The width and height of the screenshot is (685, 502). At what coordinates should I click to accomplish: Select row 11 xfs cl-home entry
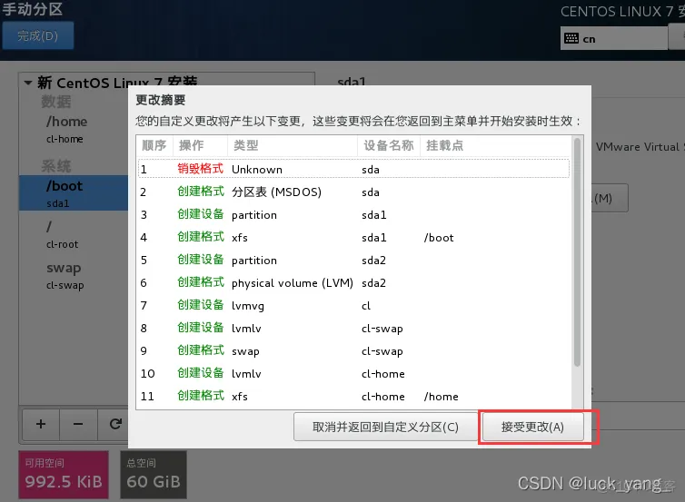pos(352,396)
